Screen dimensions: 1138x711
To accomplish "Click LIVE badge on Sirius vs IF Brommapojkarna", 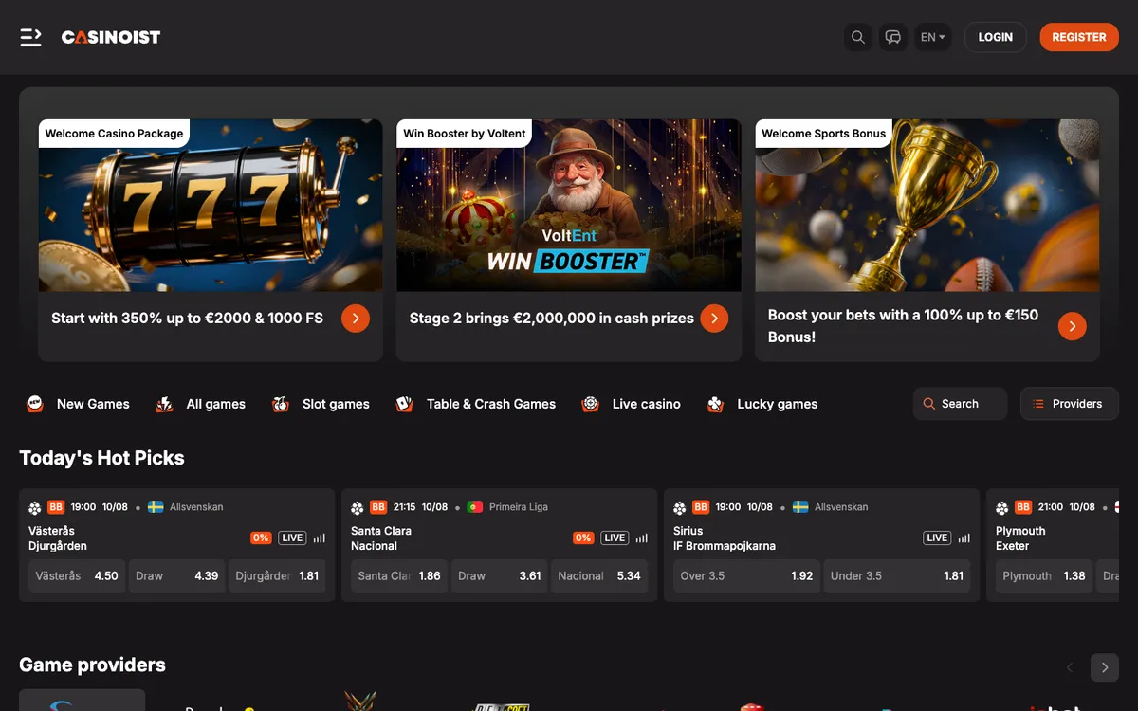I will click(937, 538).
